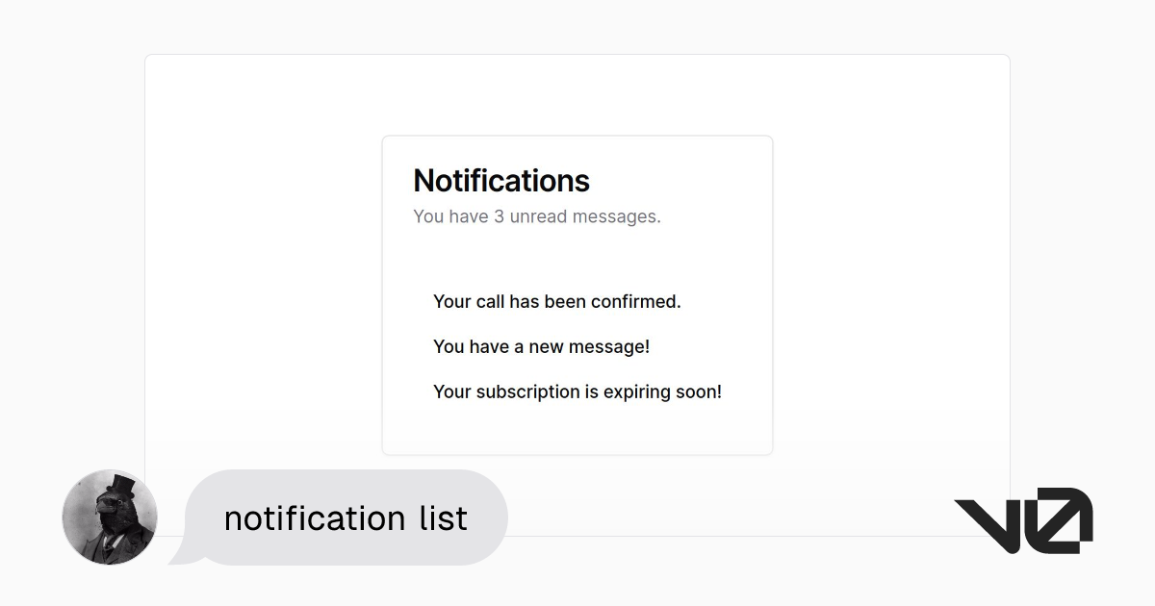Click the notification card panel
Image resolution: width=1155 pixels, height=606 pixels.
(577, 293)
